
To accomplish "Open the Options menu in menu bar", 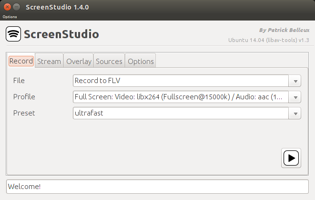I will pos(10,17).
